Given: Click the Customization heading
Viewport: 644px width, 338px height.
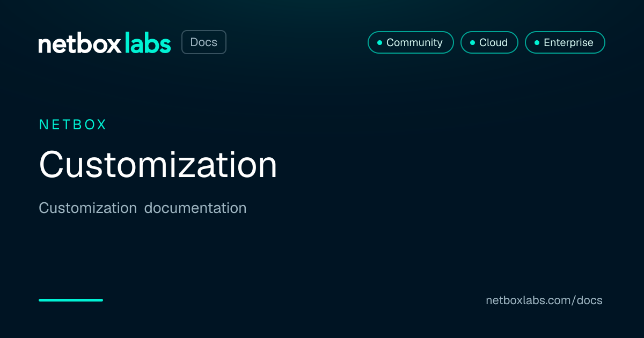Looking at the screenshot, I should tap(158, 164).
